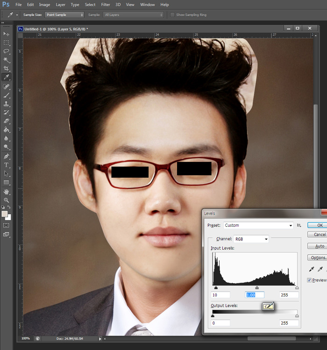
Task: Select the Horizontal Type tool
Action: pos(7,165)
